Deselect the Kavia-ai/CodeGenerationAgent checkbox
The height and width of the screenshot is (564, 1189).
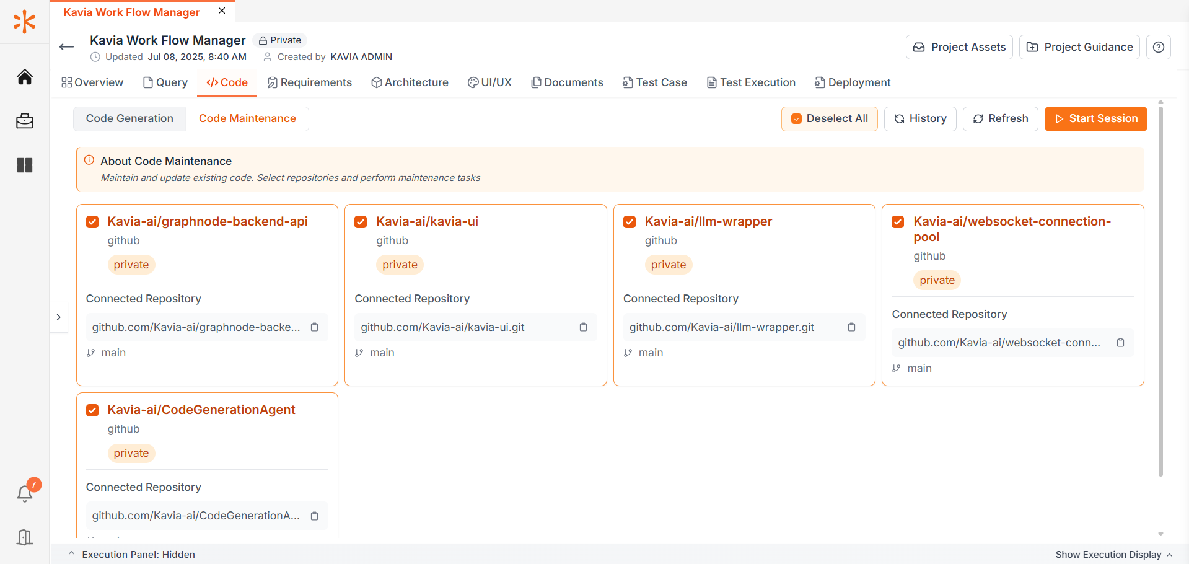pyautogui.click(x=92, y=410)
